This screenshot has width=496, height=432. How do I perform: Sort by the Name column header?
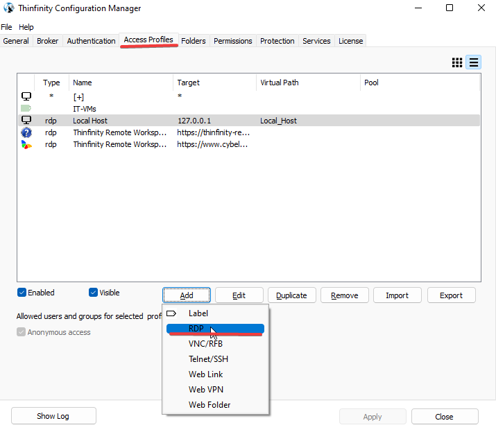[x=121, y=83]
